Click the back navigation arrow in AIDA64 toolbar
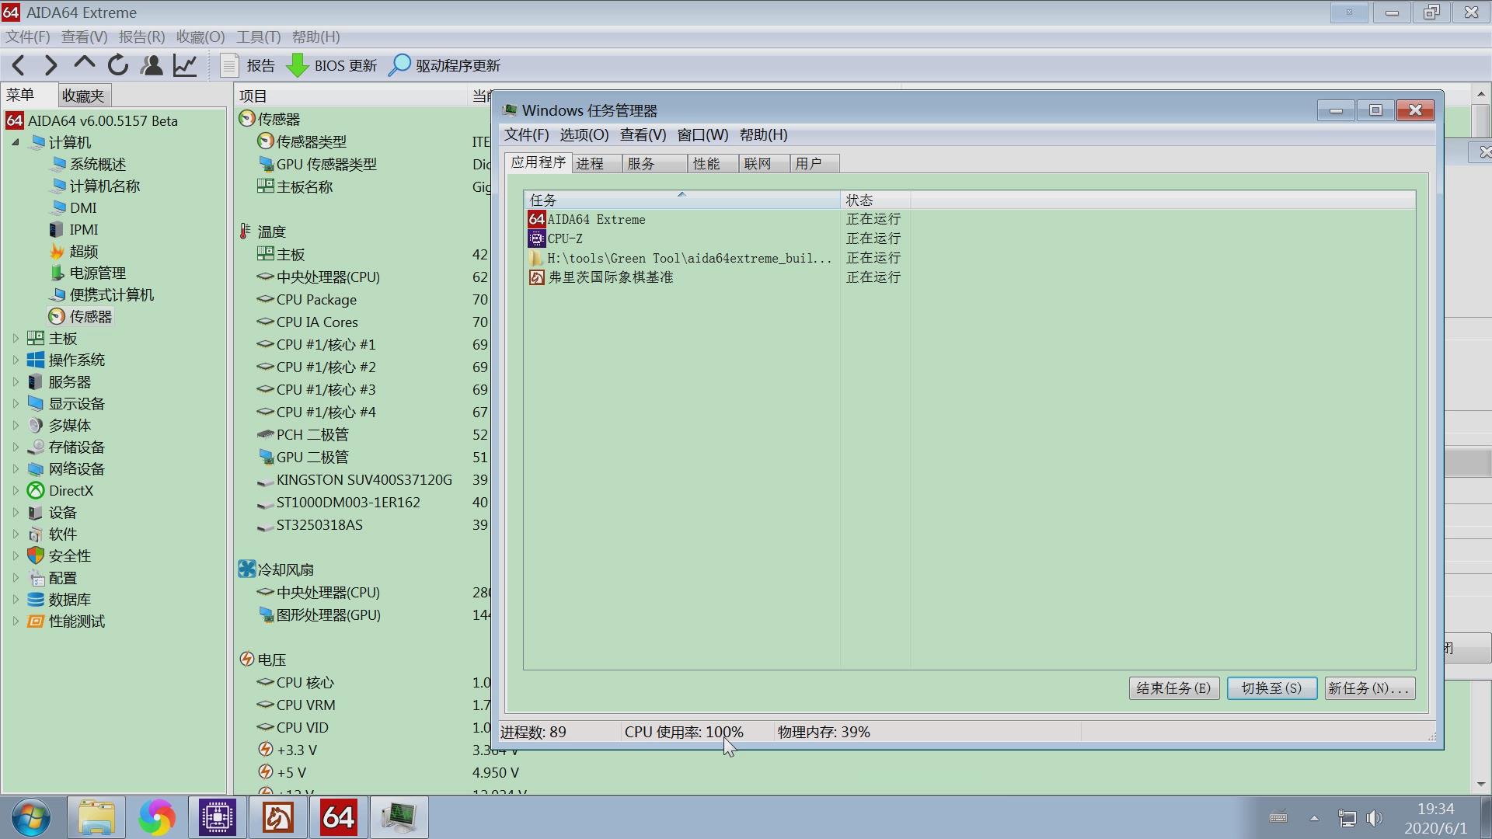This screenshot has height=839, width=1492. tap(18, 65)
